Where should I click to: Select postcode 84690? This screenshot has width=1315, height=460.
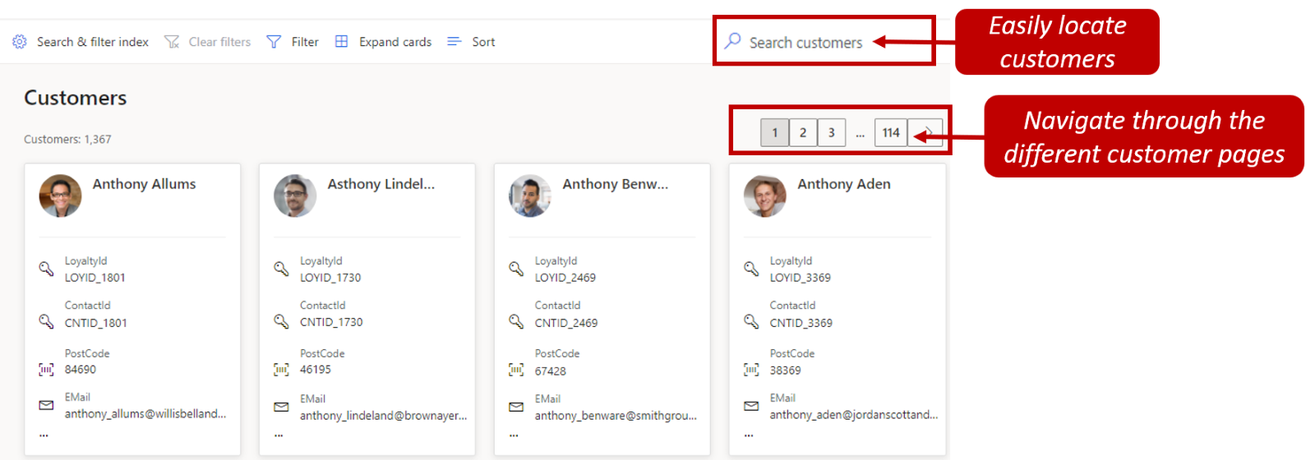pos(81,370)
